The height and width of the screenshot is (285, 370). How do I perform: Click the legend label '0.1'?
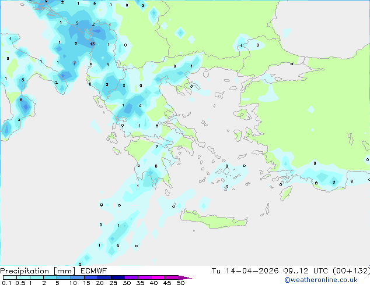pyautogui.click(x=6, y=283)
